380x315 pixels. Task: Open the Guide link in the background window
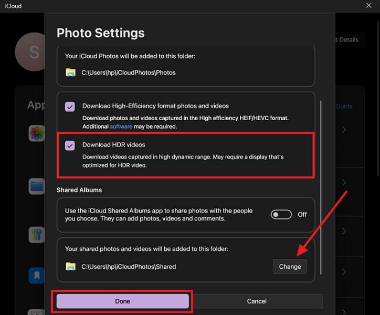344,106
